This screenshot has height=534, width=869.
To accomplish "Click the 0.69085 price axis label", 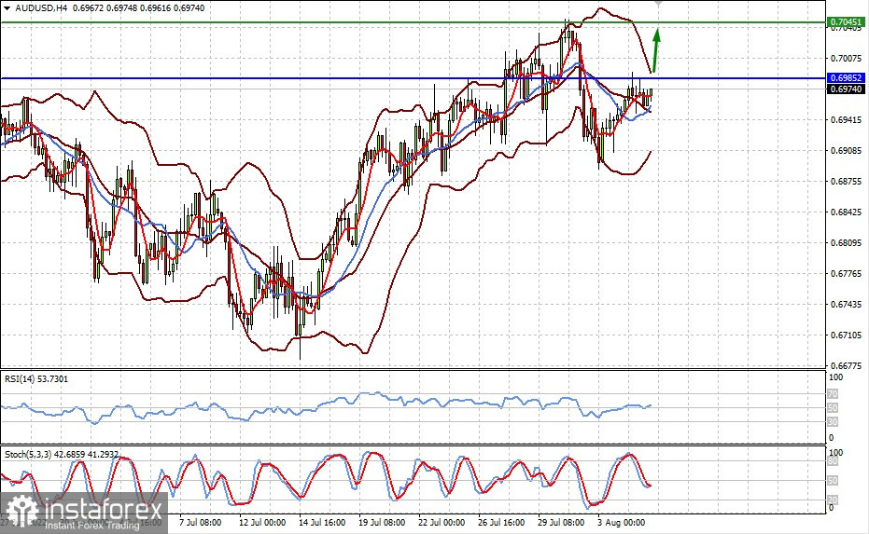I will coord(846,151).
